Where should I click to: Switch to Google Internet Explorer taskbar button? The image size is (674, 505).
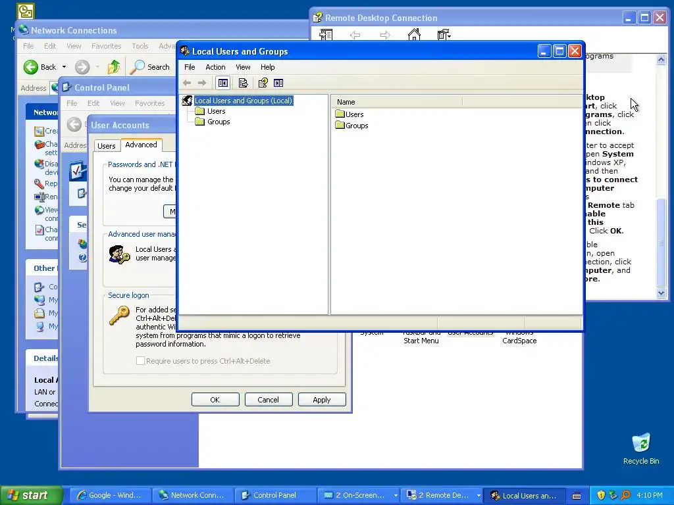[x=110, y=495]
